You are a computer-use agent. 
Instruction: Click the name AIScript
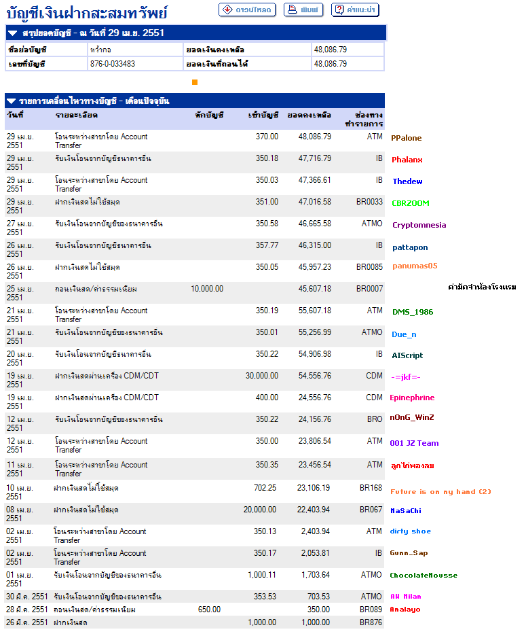click(407, 355)
